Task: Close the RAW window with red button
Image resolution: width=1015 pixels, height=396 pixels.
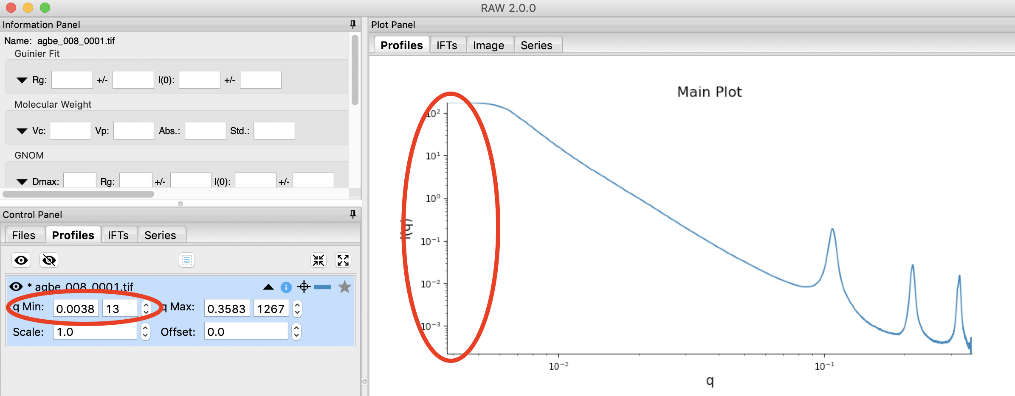Action: tap(11, 8)
